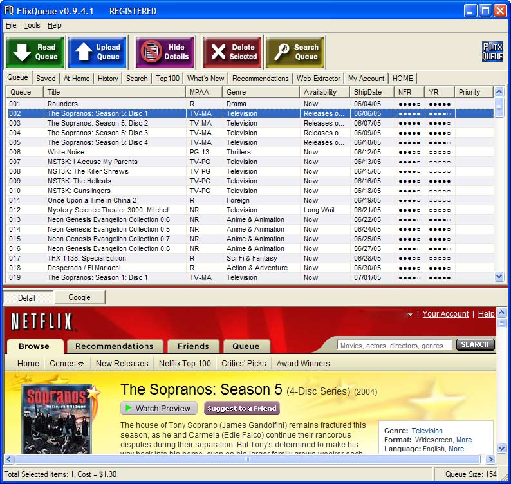Screen dimensions: 511x484
Task: Expand the Netflix Genres dropdown
Action: point(67,364)
